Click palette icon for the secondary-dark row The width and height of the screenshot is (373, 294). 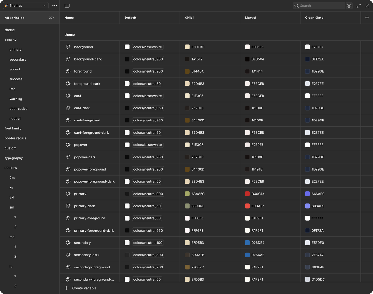(68, 255)
